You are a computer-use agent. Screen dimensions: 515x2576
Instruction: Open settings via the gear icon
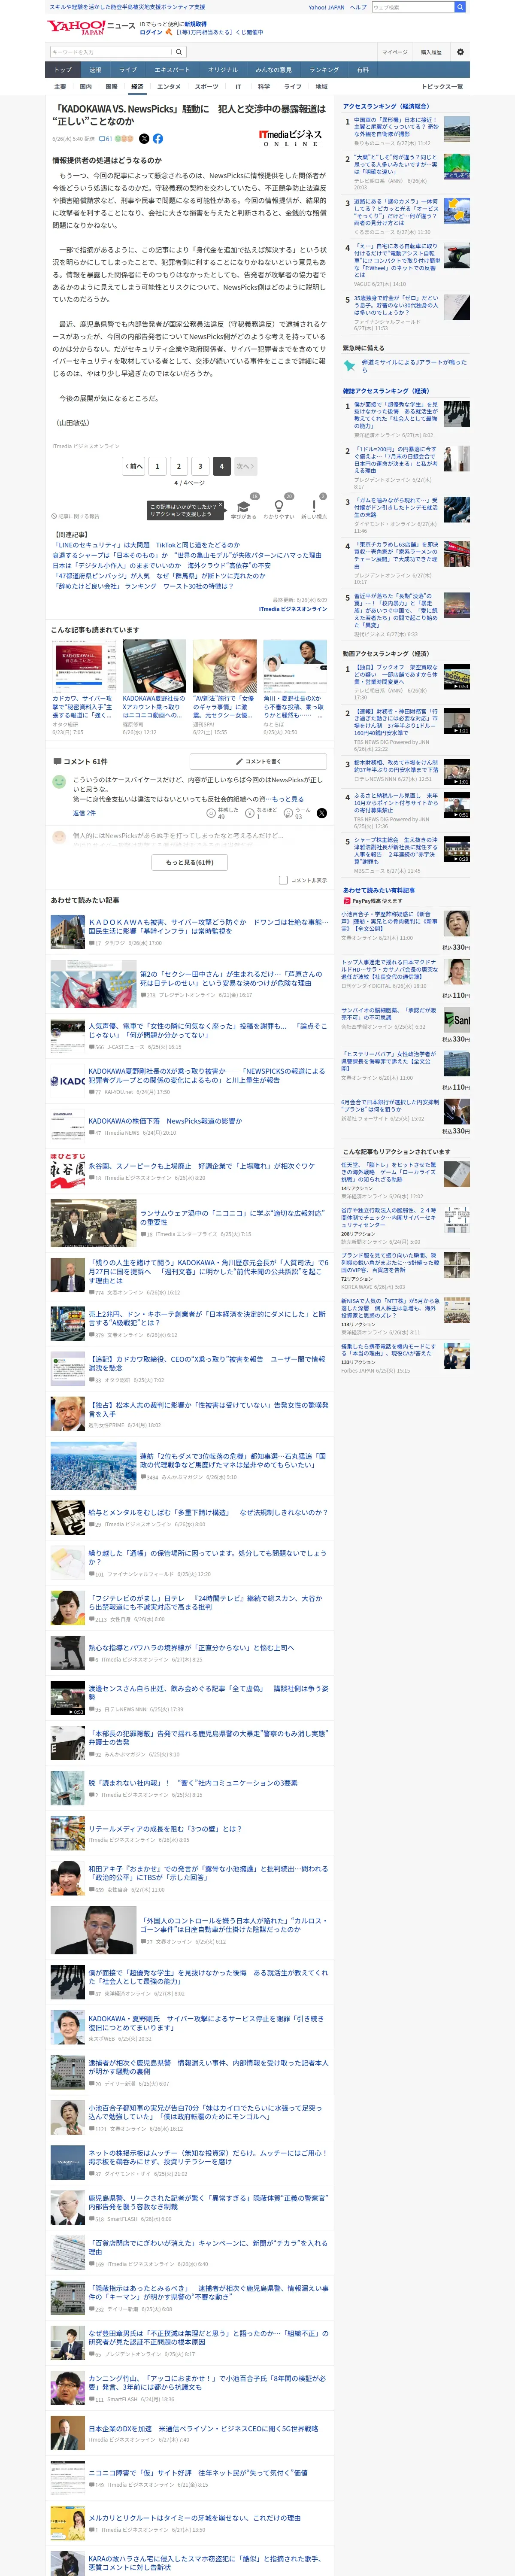(460, 52)
